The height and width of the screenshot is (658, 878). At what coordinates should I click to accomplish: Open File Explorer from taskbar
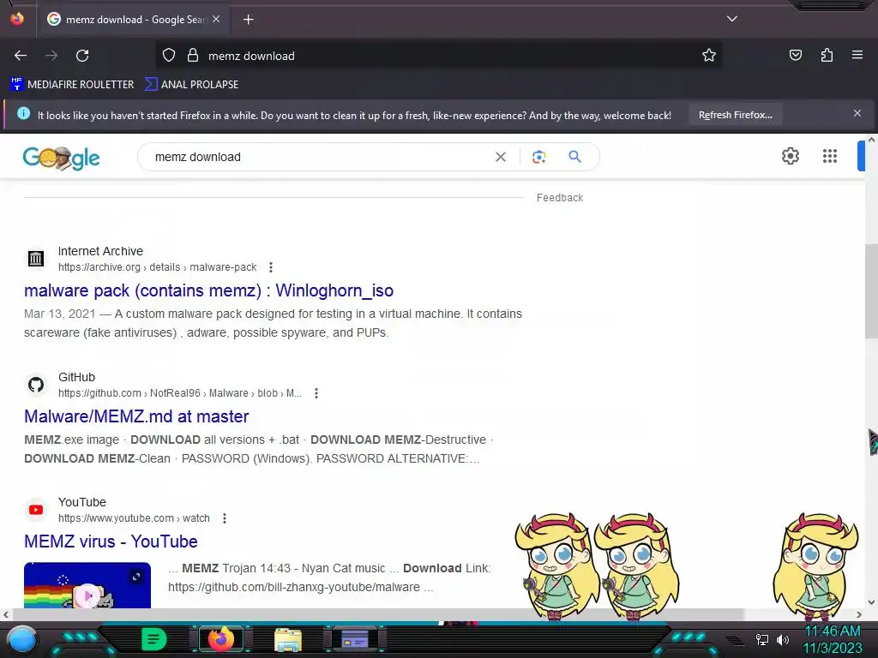coord(288,639)
